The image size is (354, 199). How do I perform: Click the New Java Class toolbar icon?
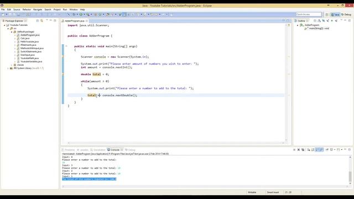(x=100, y=14)
